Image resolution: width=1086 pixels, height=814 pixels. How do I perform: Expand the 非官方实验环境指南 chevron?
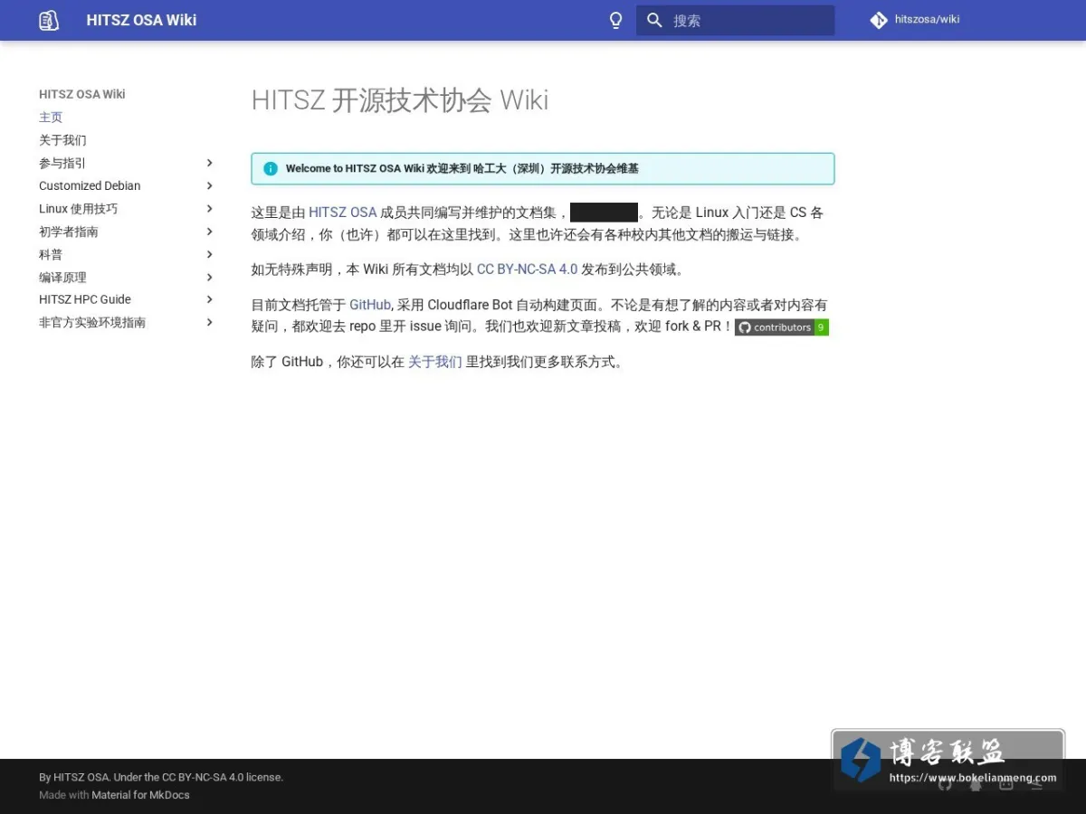(x=209, y=322)
